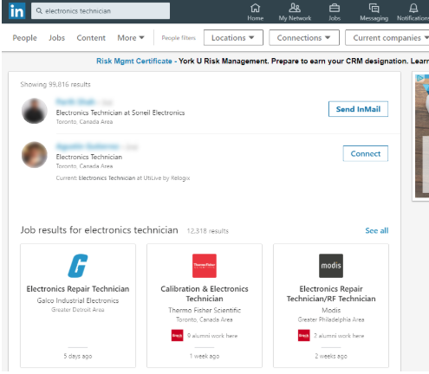This screenshot has height=374, width=429.
Task: Click the Send InMail button
Action: [358, 109]
